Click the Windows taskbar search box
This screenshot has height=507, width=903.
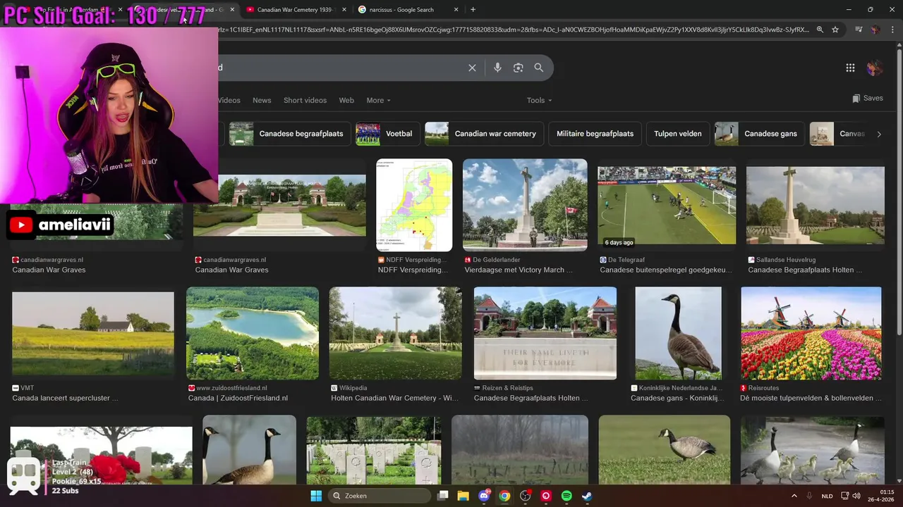coord(380,496)
